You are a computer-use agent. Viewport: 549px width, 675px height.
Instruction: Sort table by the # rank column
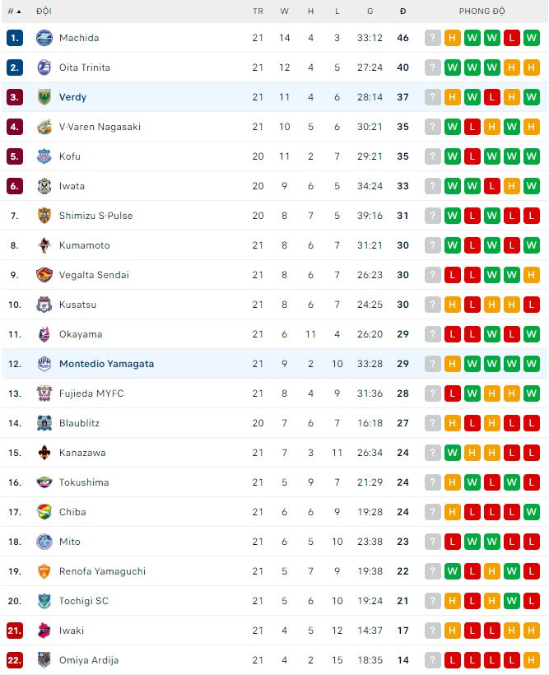15,12
